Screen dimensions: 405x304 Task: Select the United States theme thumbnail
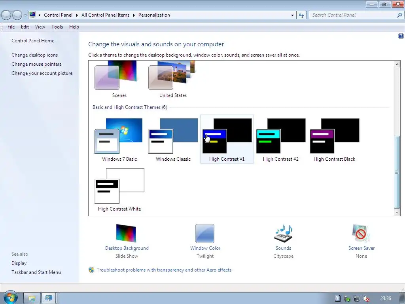click(x=172, y=76)
